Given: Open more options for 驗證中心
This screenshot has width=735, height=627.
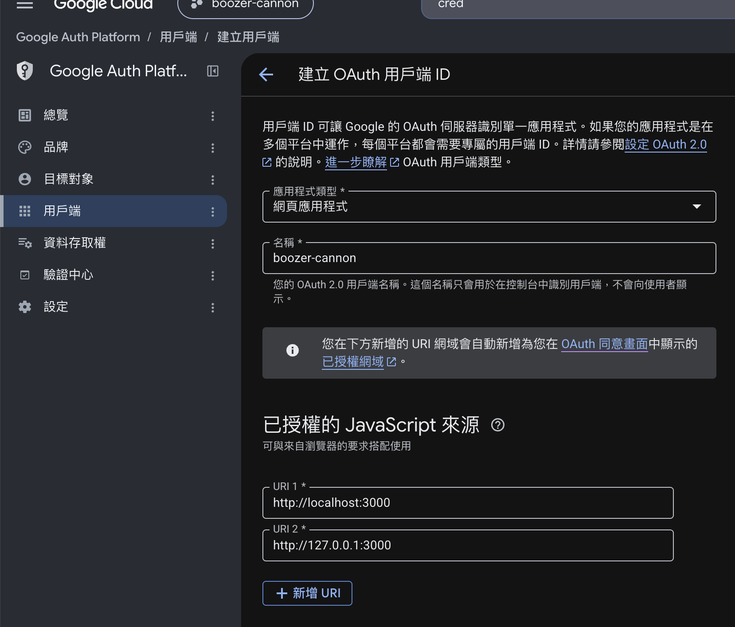Looking at the screenshot, I should click(213, 276).
